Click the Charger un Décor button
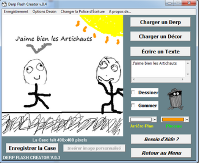199x163 pixels. coord(160,36)
